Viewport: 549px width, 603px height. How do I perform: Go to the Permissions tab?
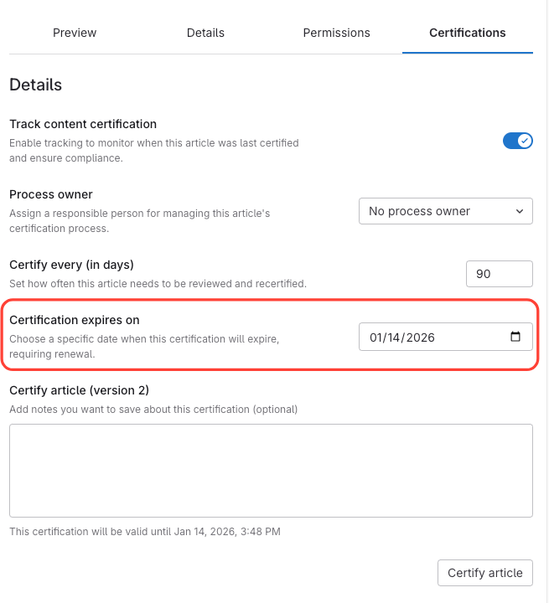[x=336, y=33]
